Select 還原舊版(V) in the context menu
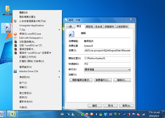 [37, 67]
